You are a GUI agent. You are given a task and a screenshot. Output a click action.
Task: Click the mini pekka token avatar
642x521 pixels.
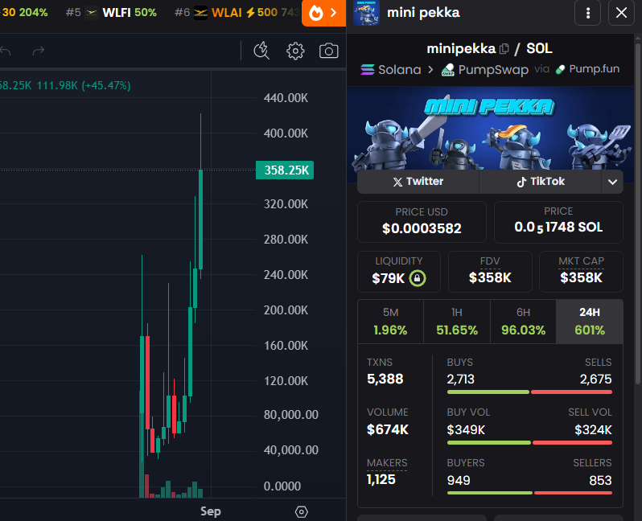366,13
